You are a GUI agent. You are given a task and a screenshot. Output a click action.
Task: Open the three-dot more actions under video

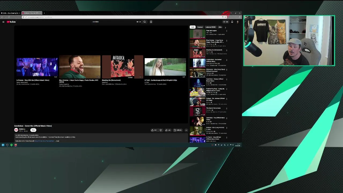(x=186, y=130)
